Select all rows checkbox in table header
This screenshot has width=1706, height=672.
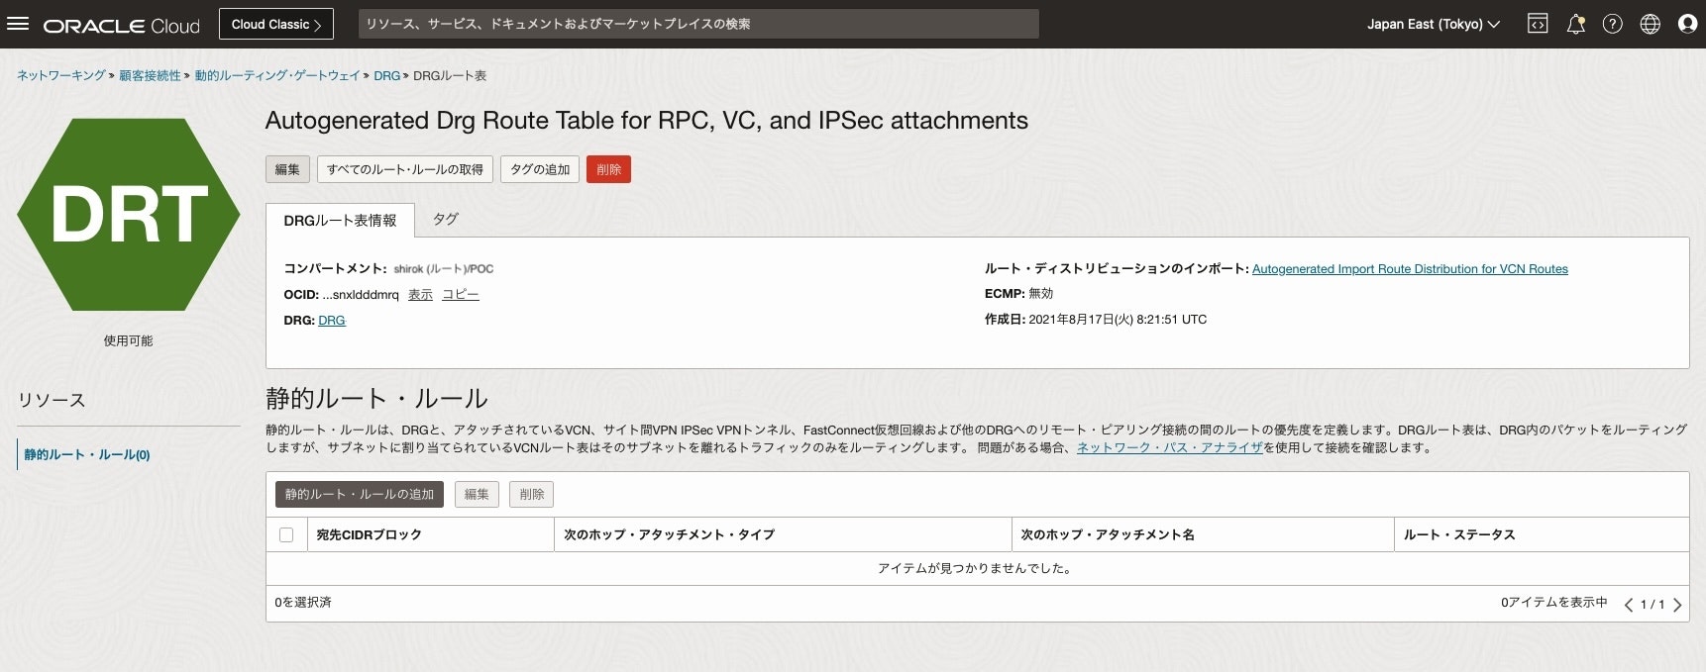coord(286,534)
